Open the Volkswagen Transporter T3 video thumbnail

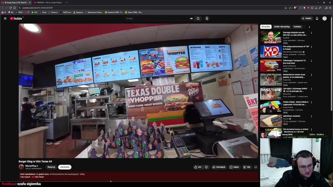coord(271,65)
